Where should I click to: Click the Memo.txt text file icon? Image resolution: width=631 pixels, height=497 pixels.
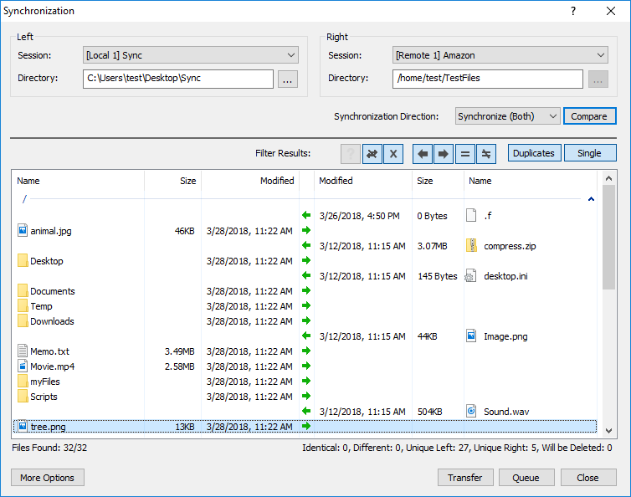click(23, 351)
